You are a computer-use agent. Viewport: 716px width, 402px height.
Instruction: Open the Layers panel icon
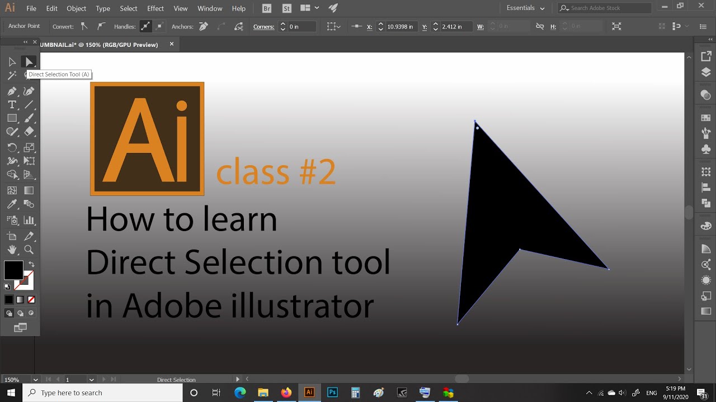[x=706, y=73]
